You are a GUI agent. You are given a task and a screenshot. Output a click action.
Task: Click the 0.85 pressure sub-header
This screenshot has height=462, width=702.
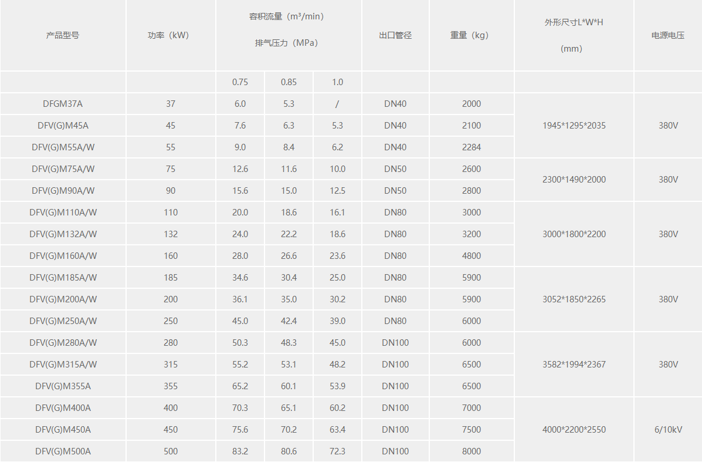coord(289,82)
